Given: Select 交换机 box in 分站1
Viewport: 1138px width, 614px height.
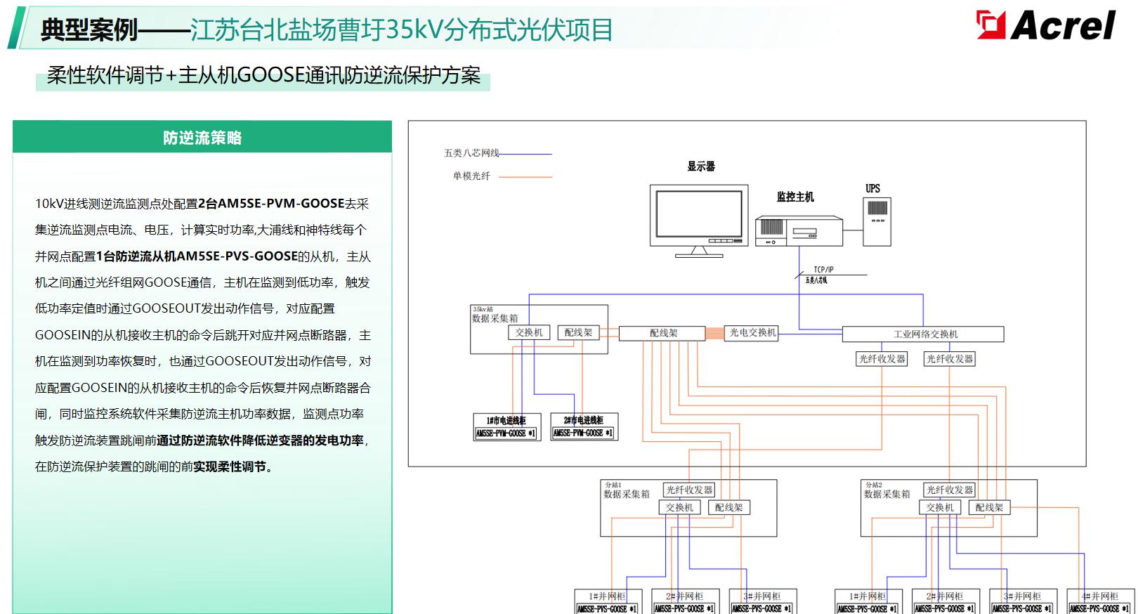Looking at the screenshot, I should (679, 507).
